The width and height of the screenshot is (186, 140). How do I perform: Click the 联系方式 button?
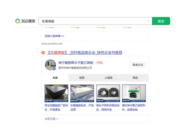[x=138, y=65]
